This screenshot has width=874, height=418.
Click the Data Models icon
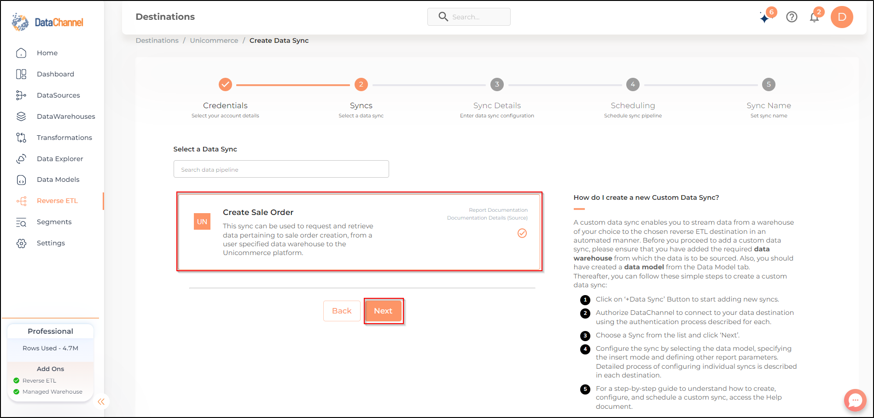pos(21,180)
